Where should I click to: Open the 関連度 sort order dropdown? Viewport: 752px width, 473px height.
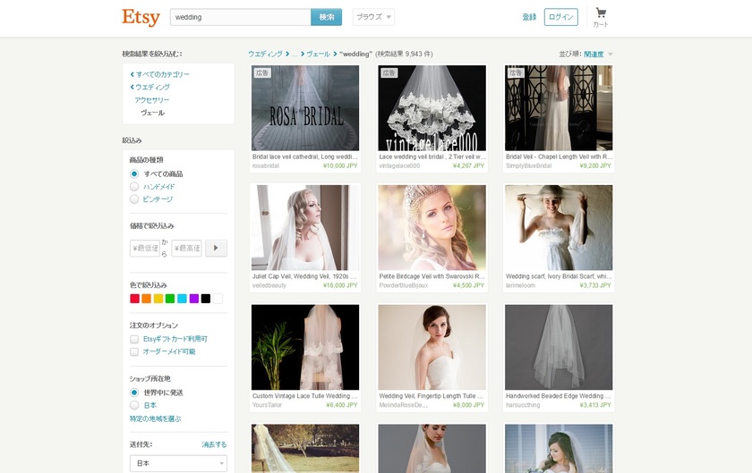(598, 55)
